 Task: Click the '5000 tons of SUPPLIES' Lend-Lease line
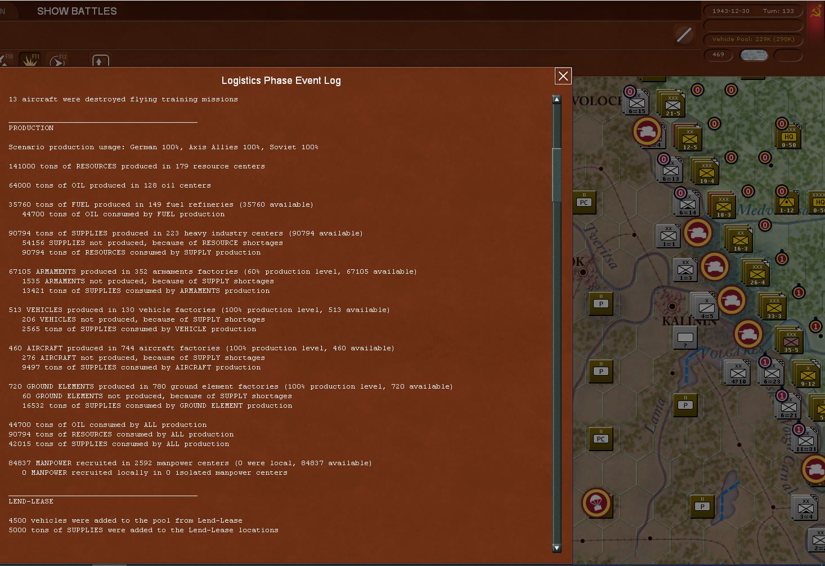pyautogui.click(x=144, y=530)
